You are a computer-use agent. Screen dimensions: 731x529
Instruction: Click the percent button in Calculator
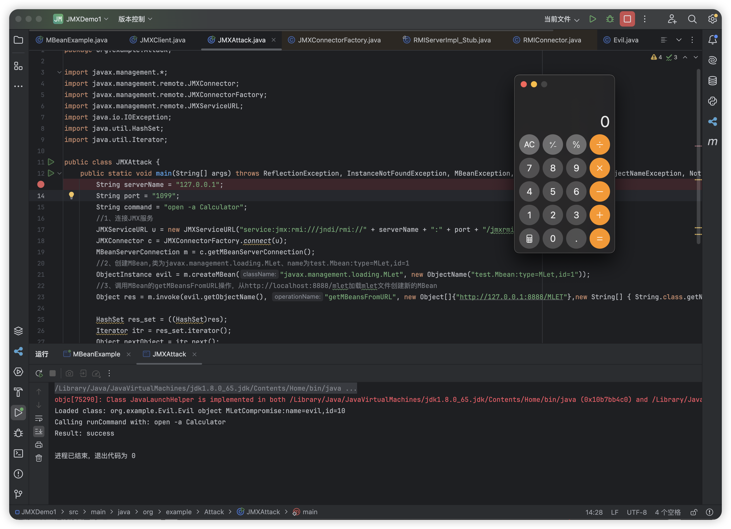coord(576,145)
